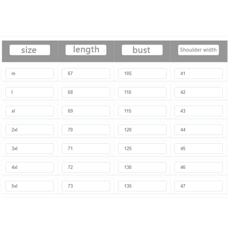Select the 5xl size field
This screenshot has height=233, width=233.
[30, 186]
